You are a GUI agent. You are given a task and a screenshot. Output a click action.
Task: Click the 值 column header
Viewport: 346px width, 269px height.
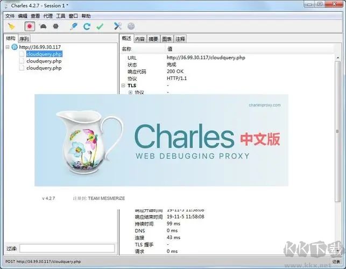tap(170, 49)
